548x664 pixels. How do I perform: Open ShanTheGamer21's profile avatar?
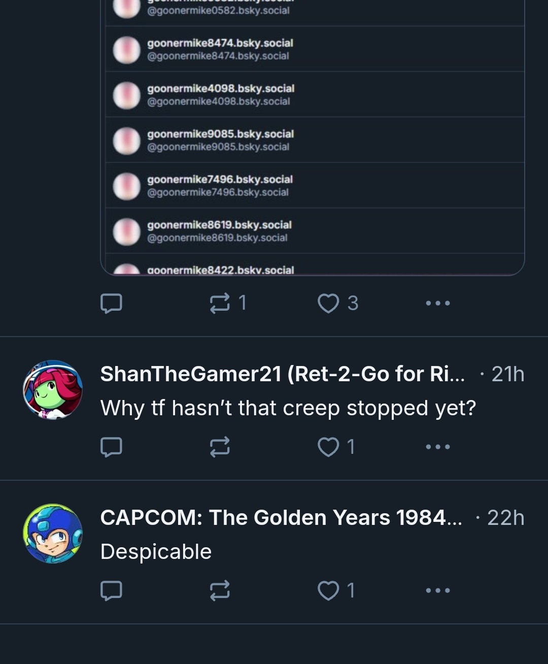[x=53, y=389]
